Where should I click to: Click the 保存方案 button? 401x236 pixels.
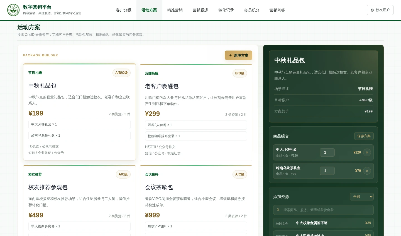click(x=364, y=136)
